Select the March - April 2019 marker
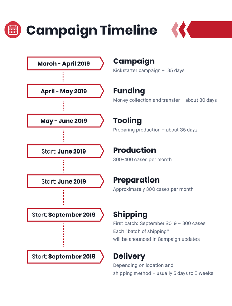This screenshot has width=232, height=306. [x=66, y=63]
